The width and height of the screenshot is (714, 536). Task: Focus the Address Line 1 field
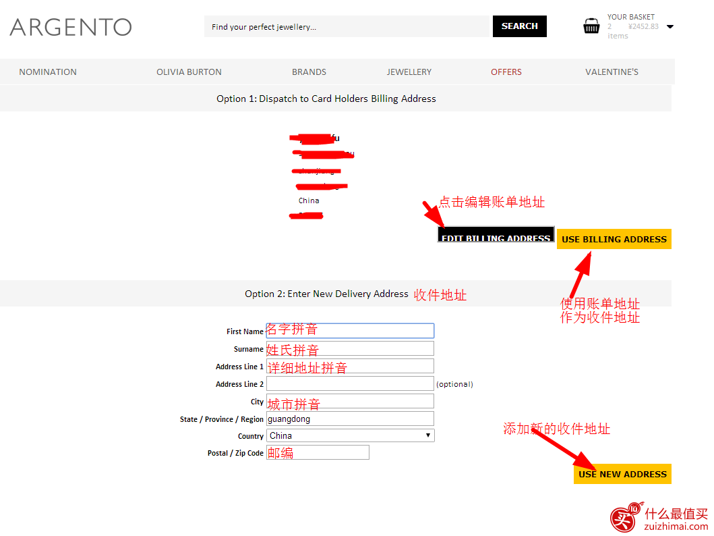tap(350, 366)
